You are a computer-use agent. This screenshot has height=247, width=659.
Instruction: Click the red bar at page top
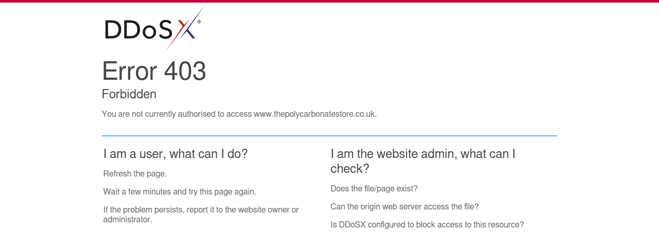(329, 1)
